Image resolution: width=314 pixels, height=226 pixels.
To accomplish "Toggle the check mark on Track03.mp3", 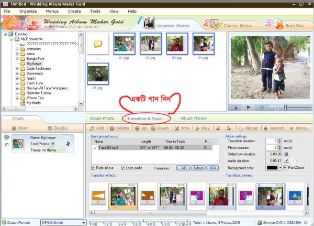I will coord(95,148).
